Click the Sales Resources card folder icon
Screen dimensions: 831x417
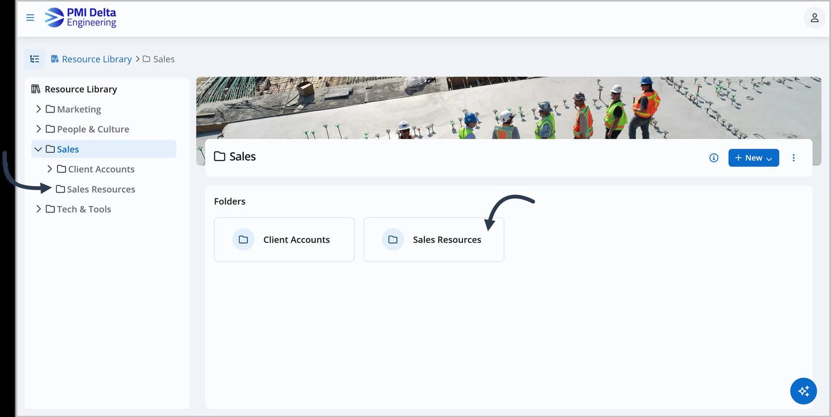coord(393,240)
